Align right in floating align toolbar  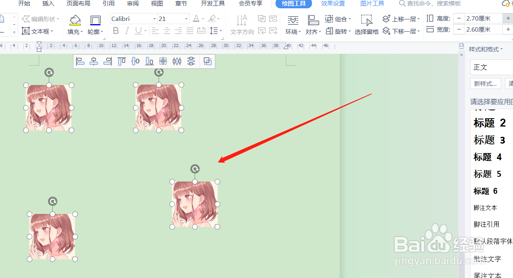(107, 61)
